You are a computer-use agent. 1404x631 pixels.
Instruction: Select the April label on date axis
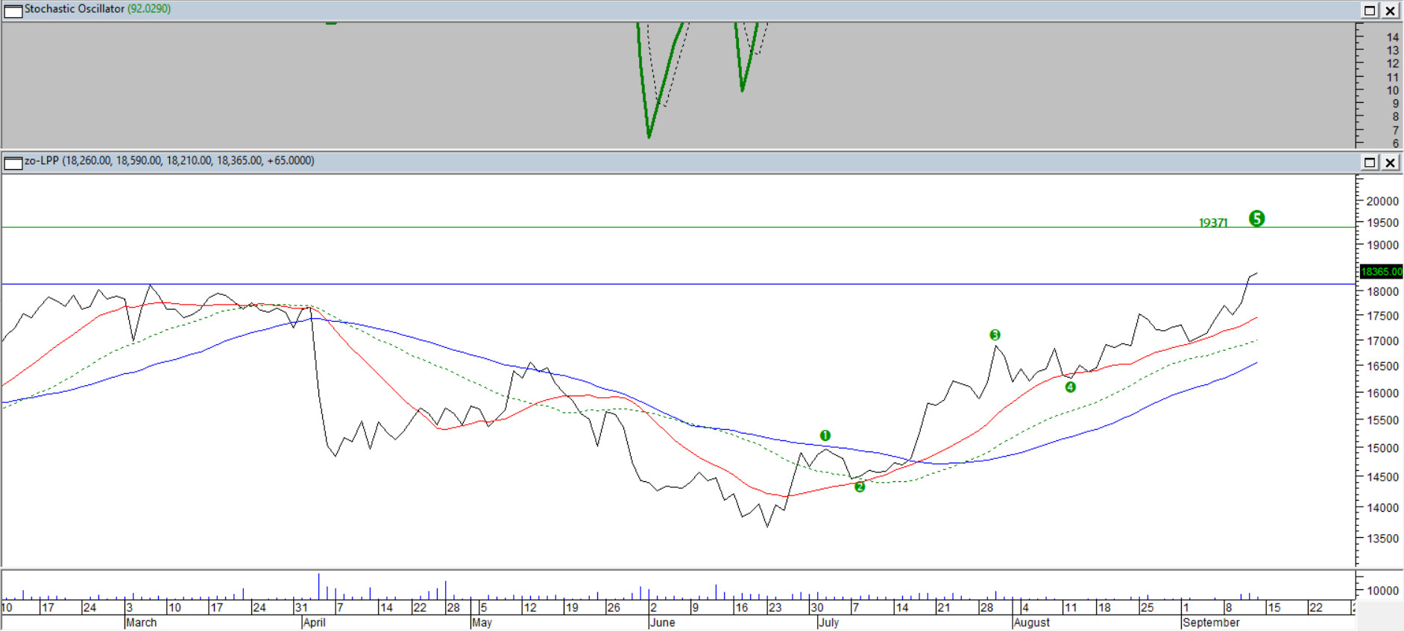coord(314,623)
